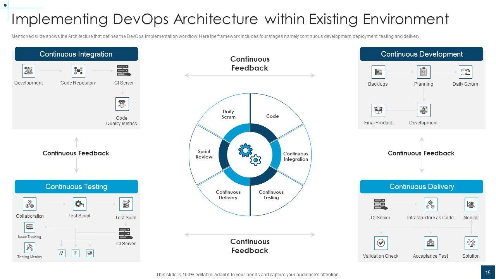
Task: Click the CI Server icon in Continuous Delivery panel
Action: point(381,204)
